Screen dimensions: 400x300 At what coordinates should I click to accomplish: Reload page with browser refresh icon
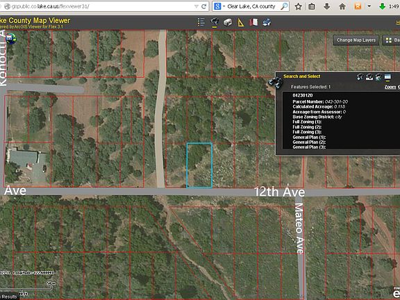pos(204,6)
